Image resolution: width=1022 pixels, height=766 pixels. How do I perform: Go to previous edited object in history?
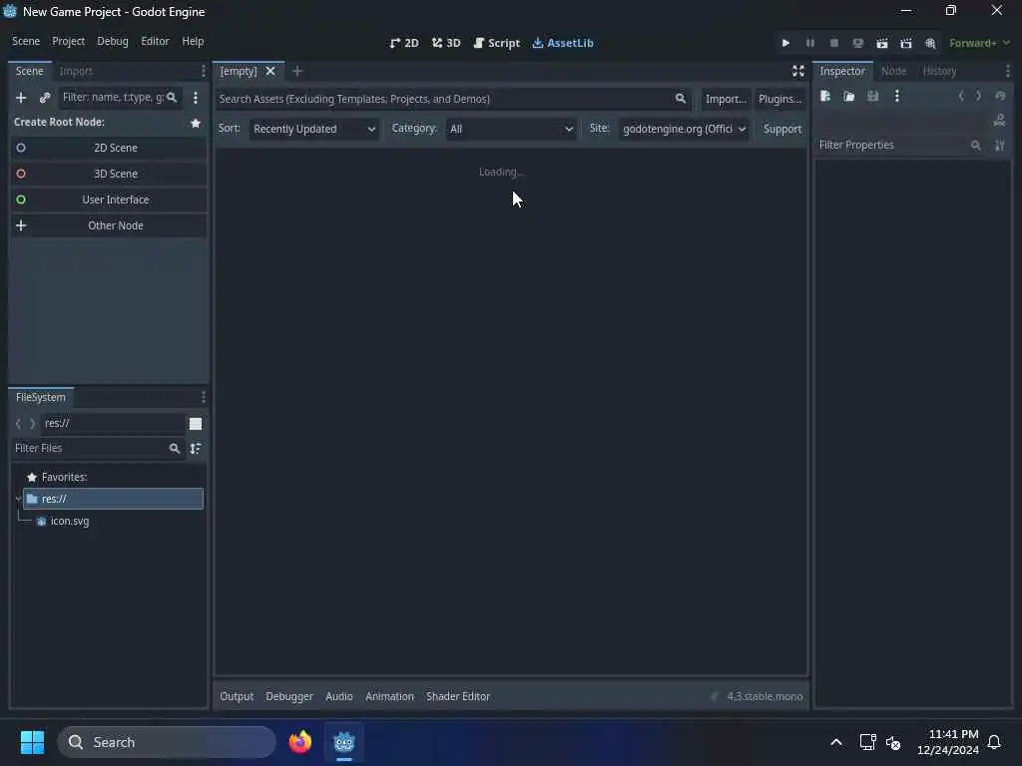click(x=961, y=96)
